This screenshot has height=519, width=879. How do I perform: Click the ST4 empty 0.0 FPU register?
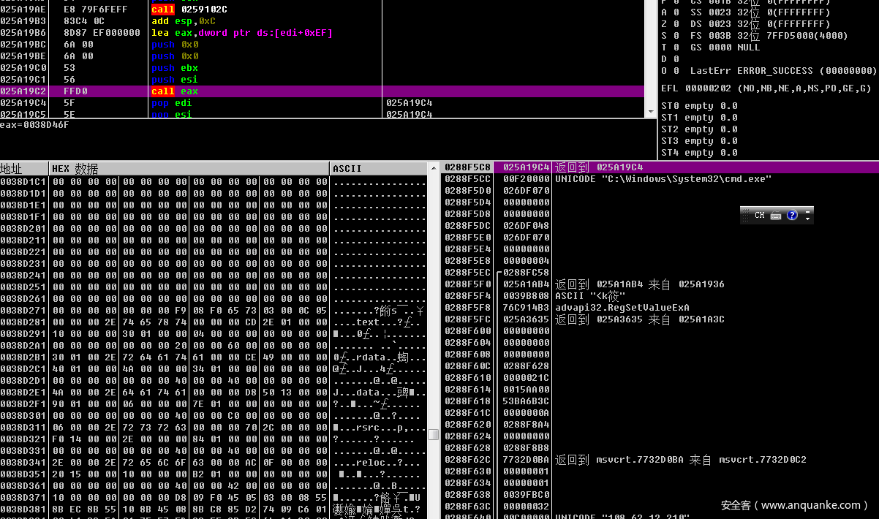(699, 153)
